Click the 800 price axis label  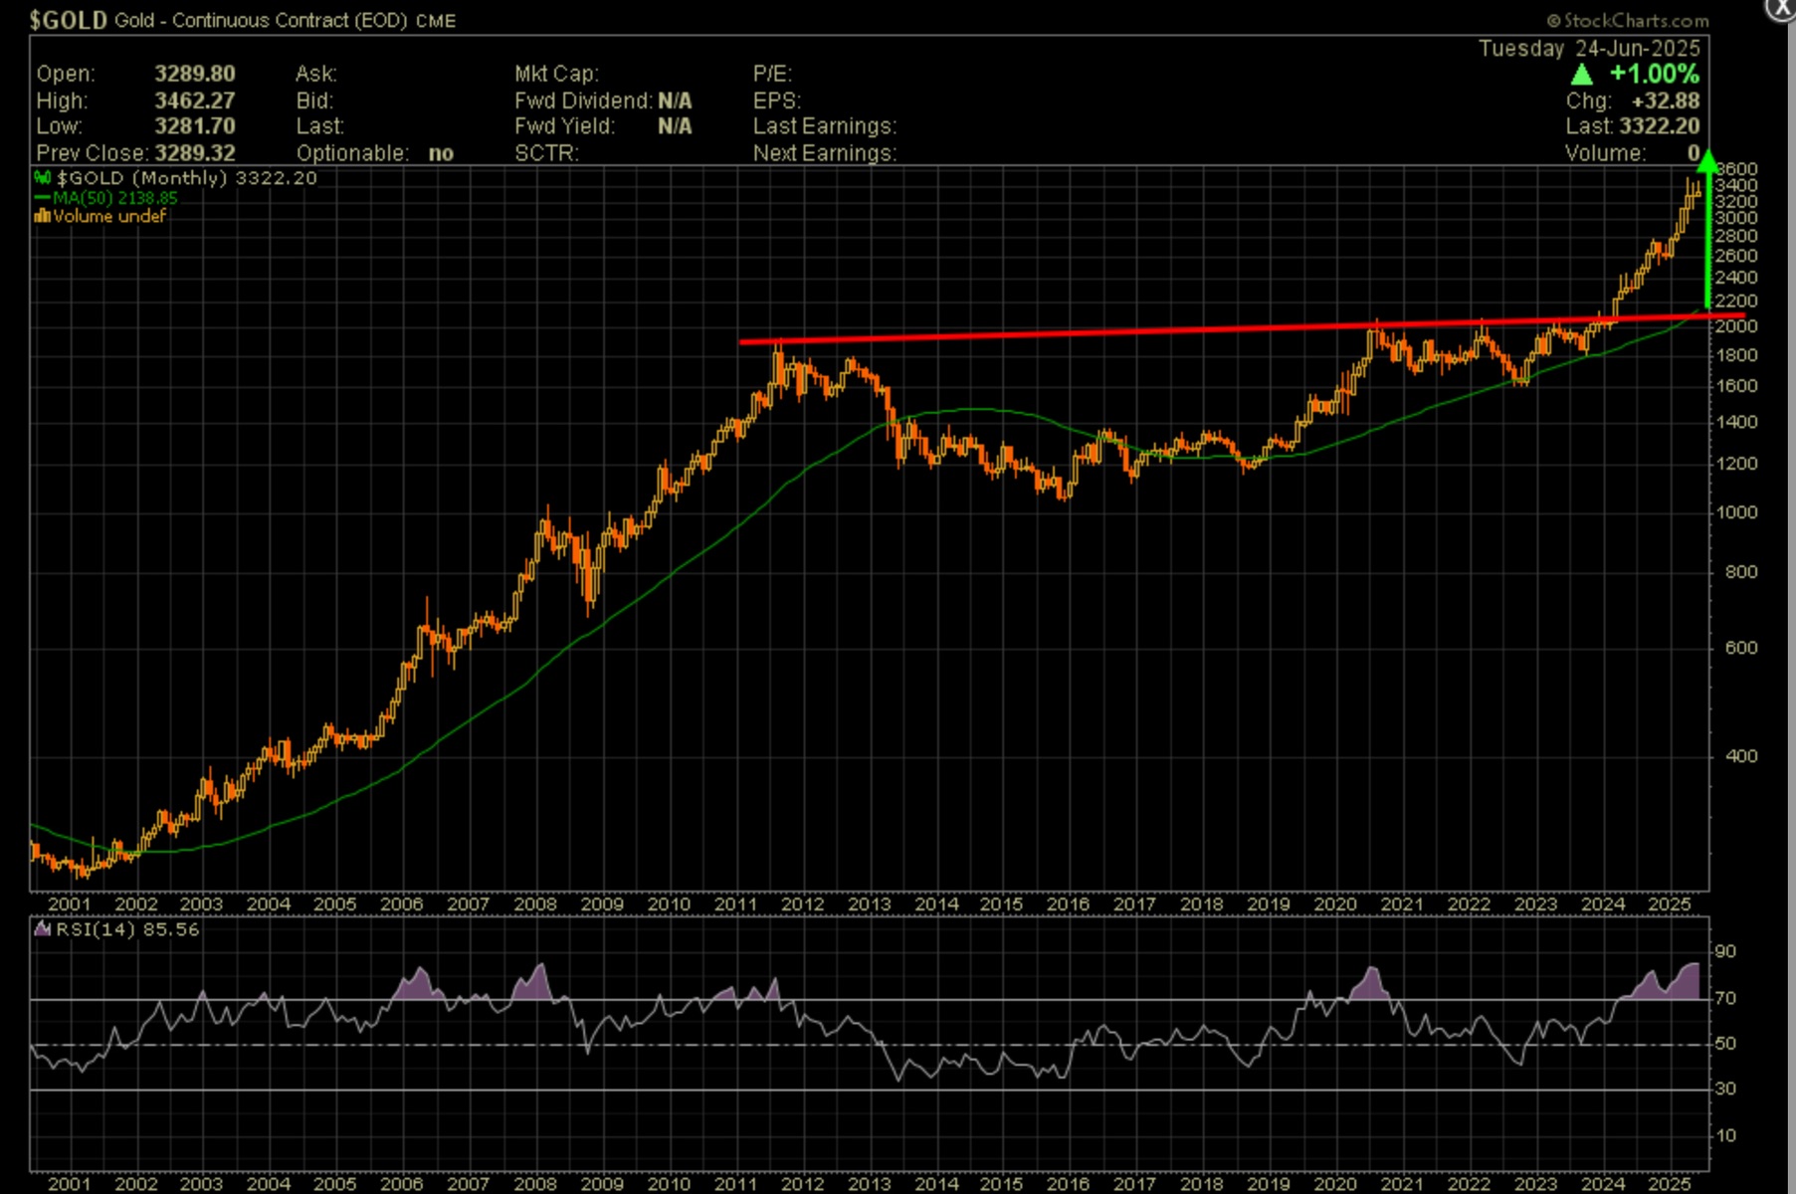(1742, 572)
